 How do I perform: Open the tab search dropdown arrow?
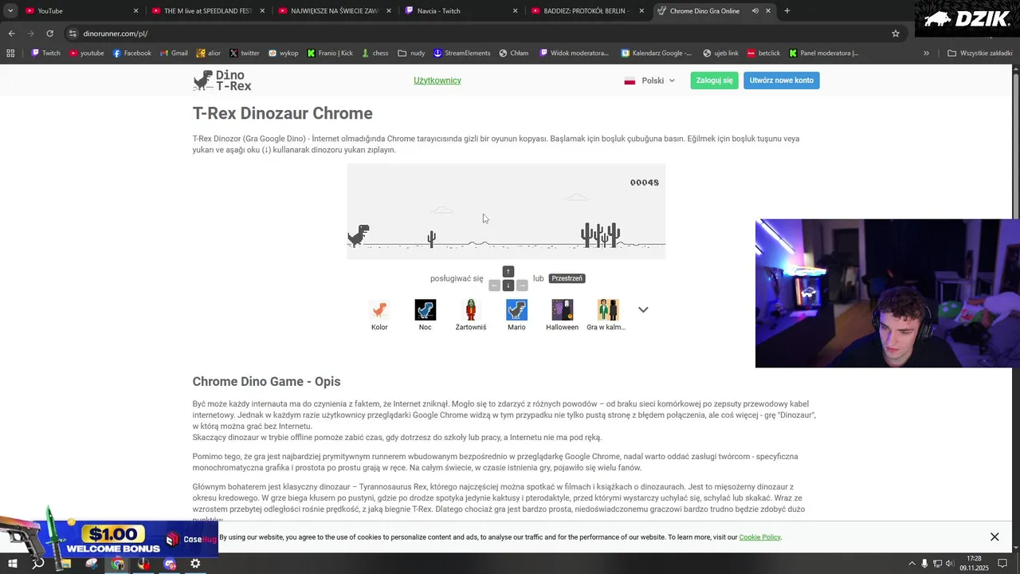click(x=10, y=10)
